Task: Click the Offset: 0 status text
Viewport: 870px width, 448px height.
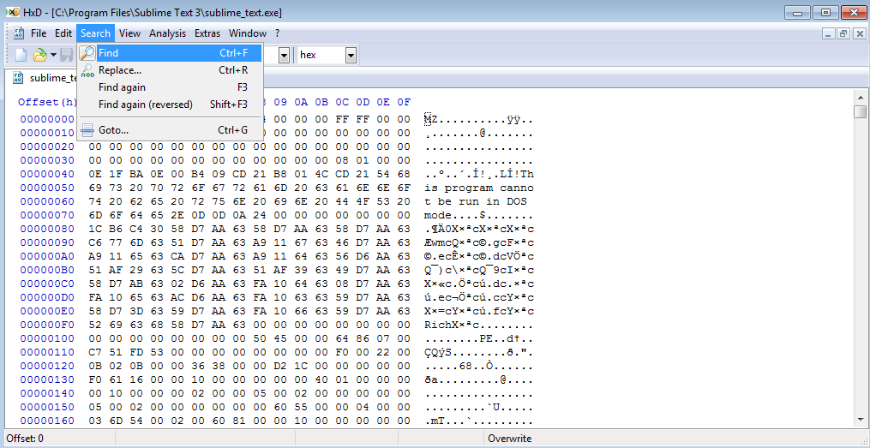Action: coord(25,439)
